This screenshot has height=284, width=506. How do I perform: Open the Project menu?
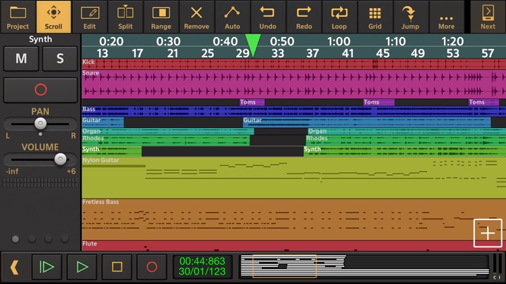(18, 17)
